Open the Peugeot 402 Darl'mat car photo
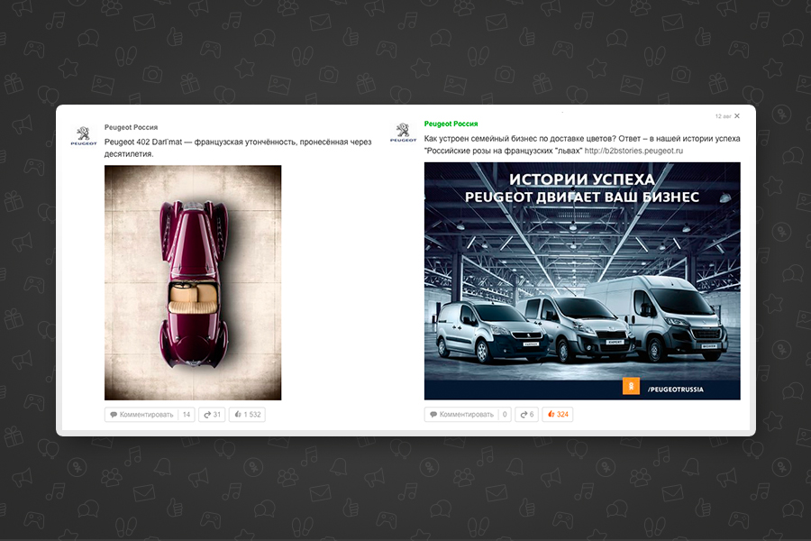The height and width of the screenshot is (541, 811). pyautogui.click(x=193, y=282)
